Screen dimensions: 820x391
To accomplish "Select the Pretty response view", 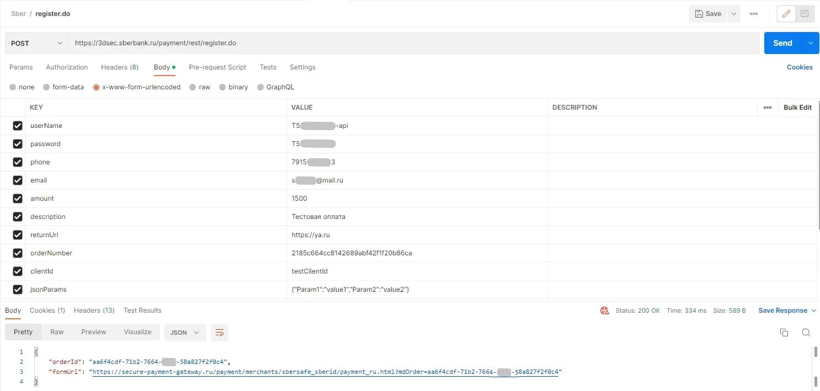I will (23, 332).
